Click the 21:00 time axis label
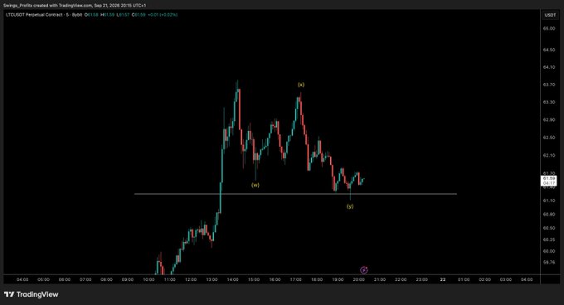Image resolution: width=564 pixels, height=305 pixels. (380, 279)
